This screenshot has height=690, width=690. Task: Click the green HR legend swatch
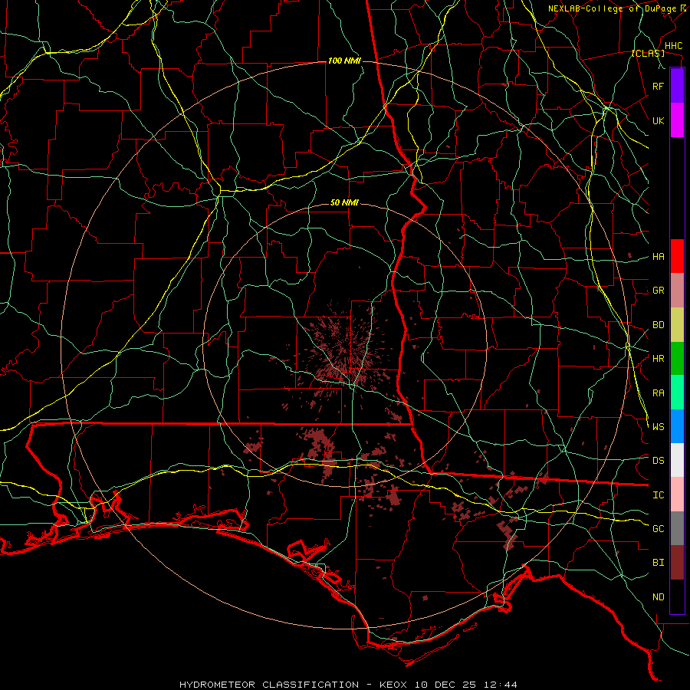point(677,359)
